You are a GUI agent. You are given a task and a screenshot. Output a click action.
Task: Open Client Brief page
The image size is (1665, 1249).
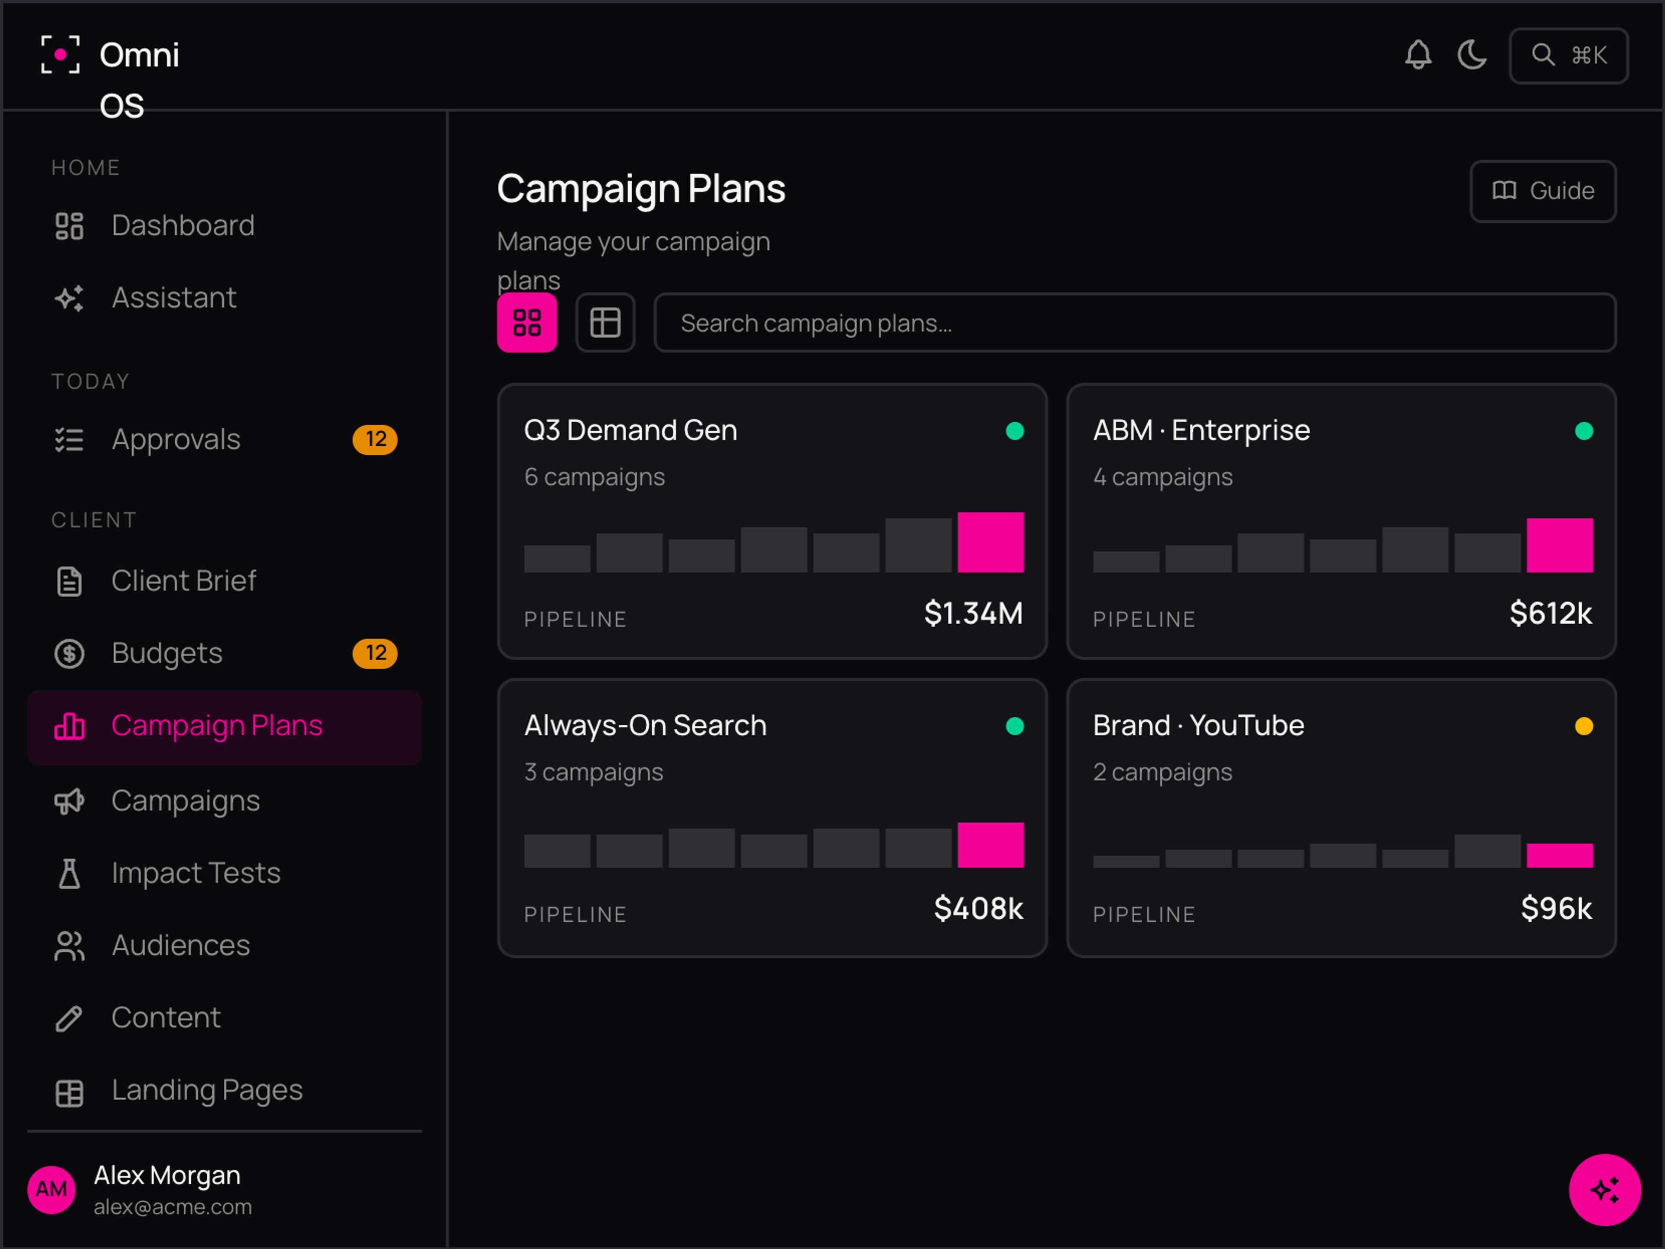[x=224, y=581]
